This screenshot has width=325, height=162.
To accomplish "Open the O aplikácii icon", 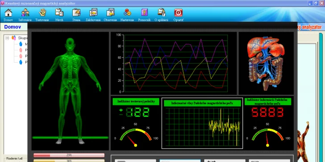I will point(161,15).
